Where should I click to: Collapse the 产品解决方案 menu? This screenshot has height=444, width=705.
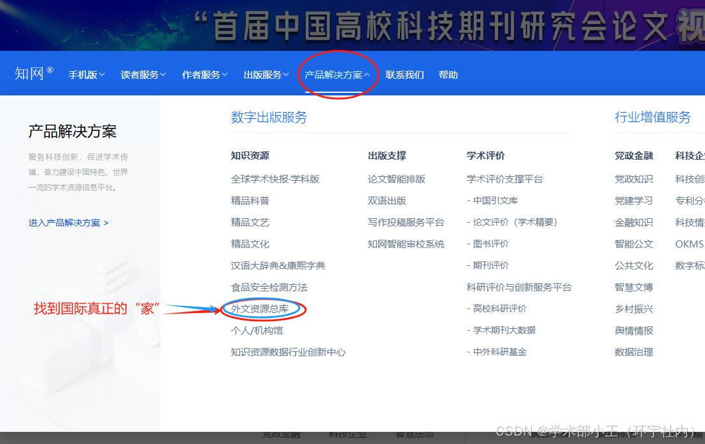[337, 75]
